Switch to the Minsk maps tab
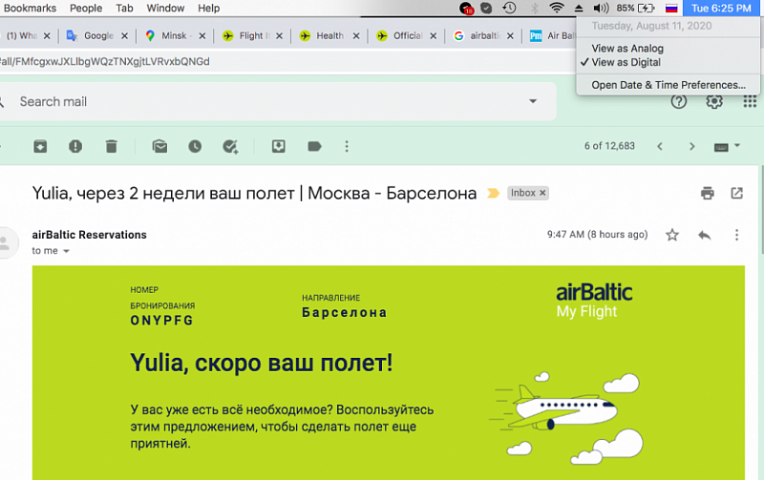Screen dimensions: 764x480 175,35
